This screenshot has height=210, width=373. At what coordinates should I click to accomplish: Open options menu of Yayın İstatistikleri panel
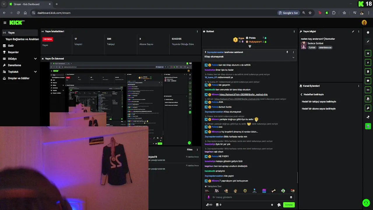(197, 32)
